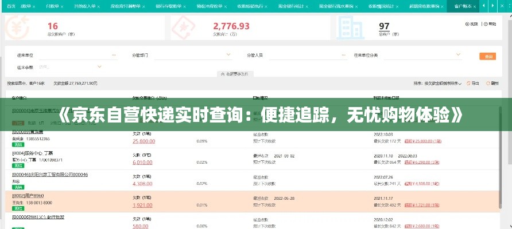Click the 分管人员 input field
Viewport: 512px width, 229px height.
pyautogui.click(x=308, y=55)
